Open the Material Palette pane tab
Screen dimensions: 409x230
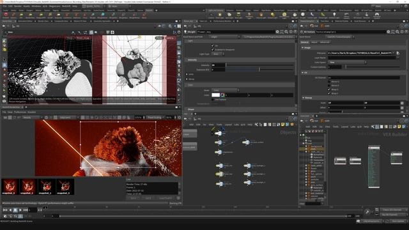pos(341,21)
